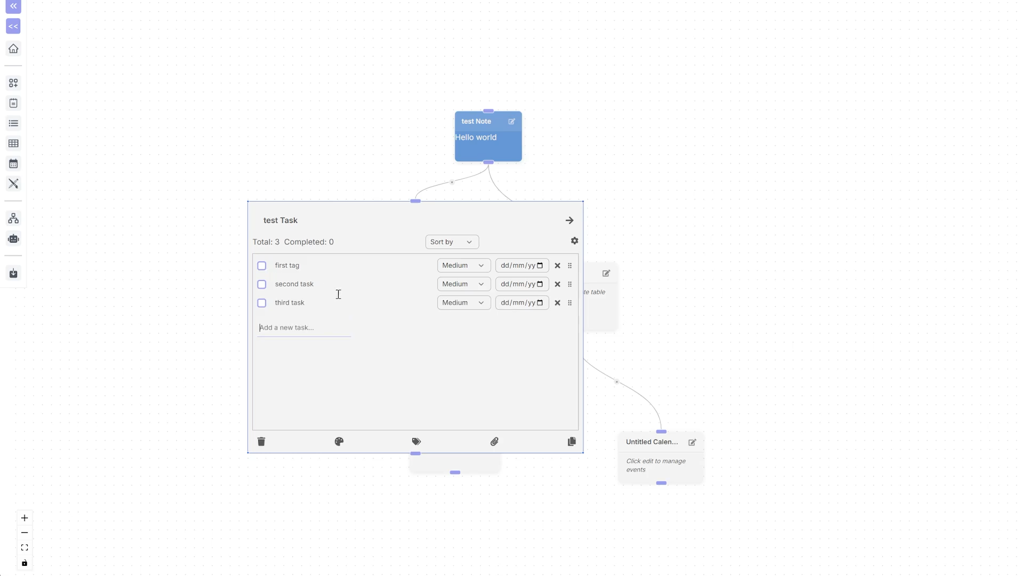
Task: Open the Sort by dropdown
Action: [452, 242]
